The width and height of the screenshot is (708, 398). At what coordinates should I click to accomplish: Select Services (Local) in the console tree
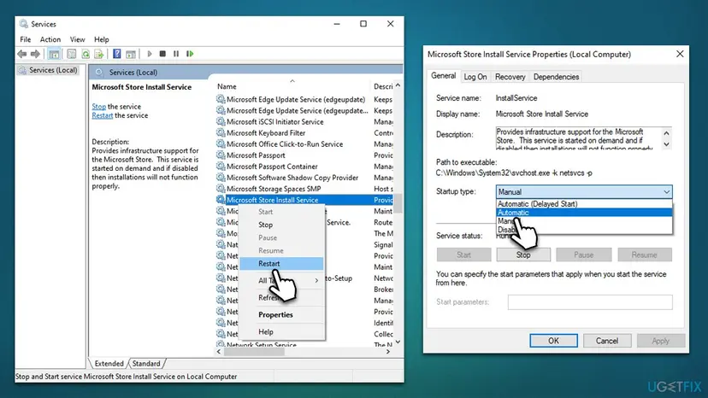tap(48, 70)
